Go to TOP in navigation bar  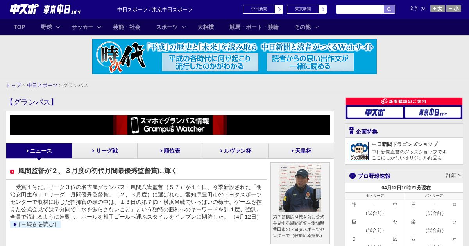click(x=20, y=27)
